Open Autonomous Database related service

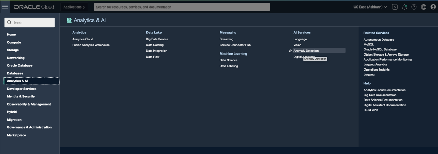coord(379,40)
